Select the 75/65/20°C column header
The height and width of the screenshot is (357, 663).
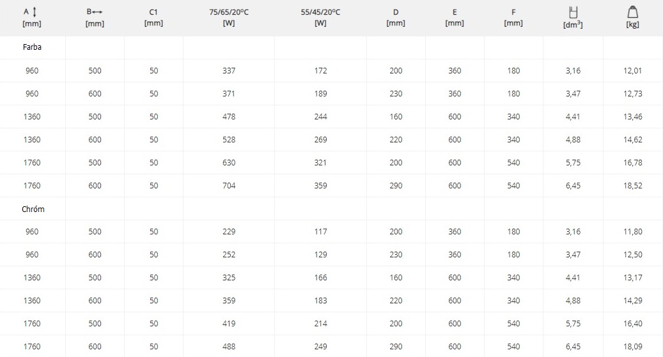[229, 17]
